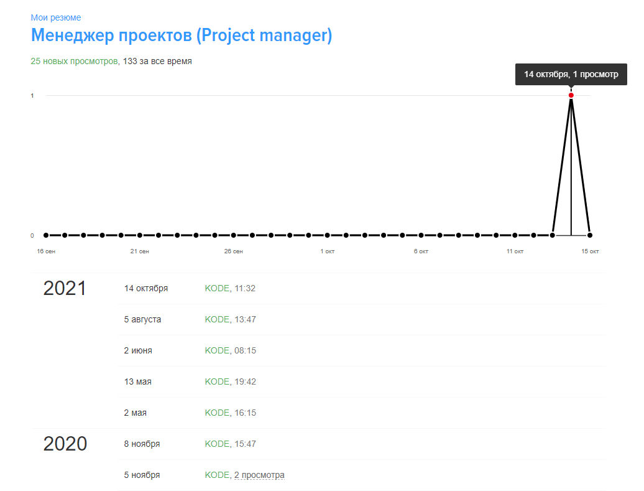
Task: Open KODE link in the 5 августа row
Action: pyautogui.click(x=217, y=319)
